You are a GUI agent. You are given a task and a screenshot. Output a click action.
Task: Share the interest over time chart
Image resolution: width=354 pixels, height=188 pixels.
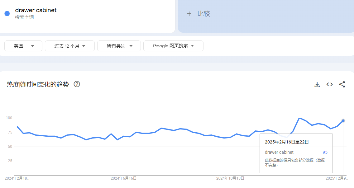click(342, 84)
